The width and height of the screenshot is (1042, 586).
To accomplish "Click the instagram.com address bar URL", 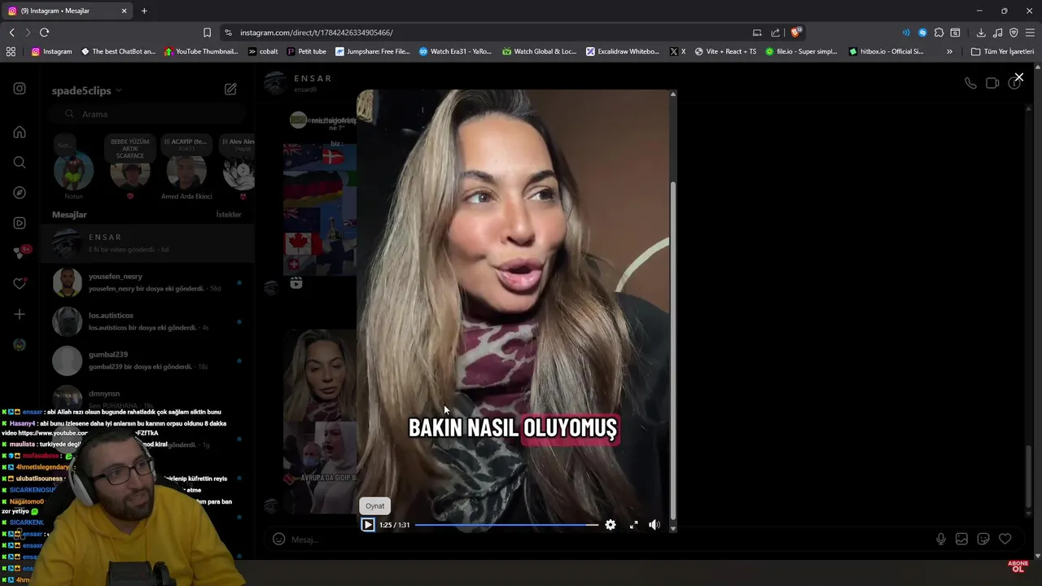I will pos(317,33).
